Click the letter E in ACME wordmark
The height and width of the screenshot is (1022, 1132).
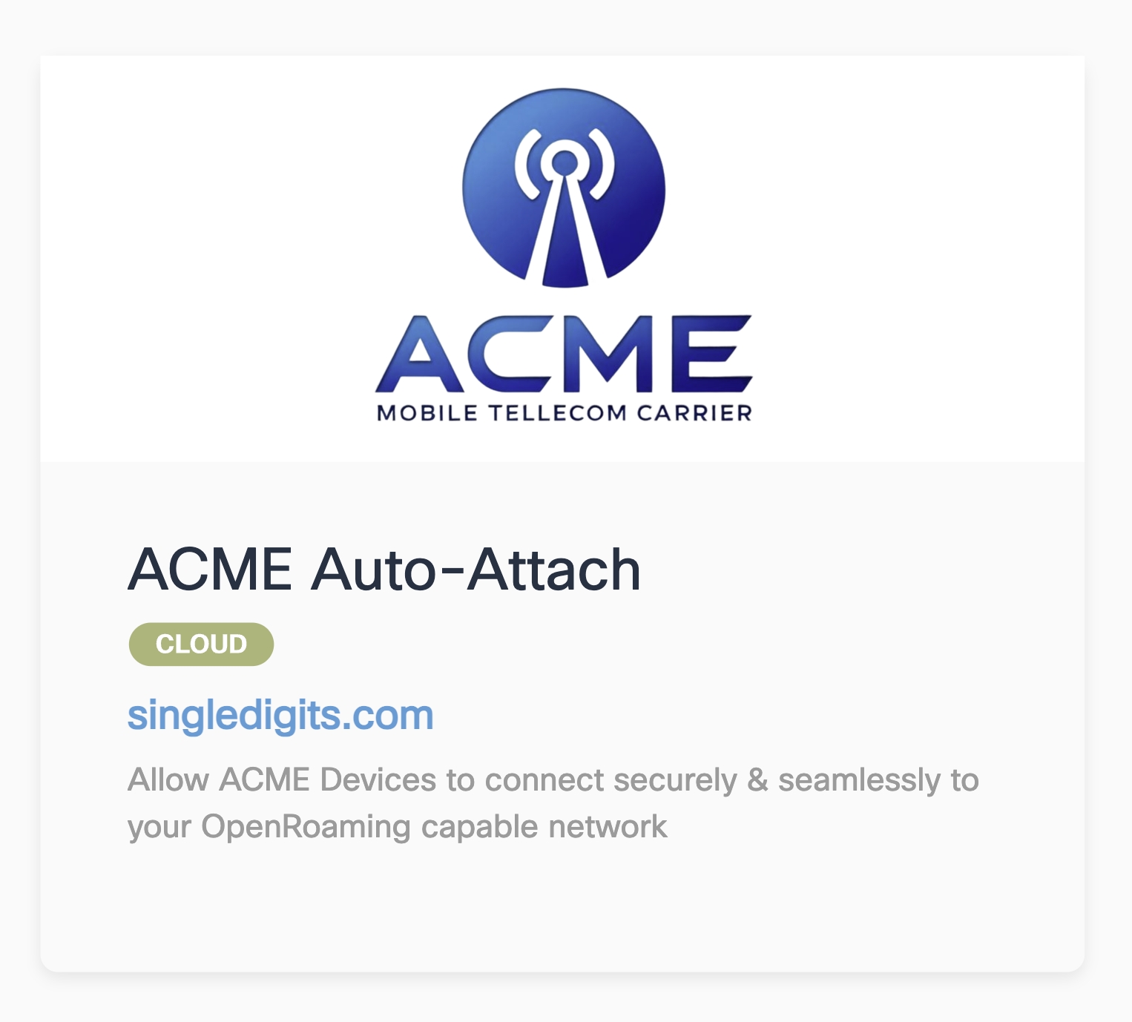tap(712, 354)
